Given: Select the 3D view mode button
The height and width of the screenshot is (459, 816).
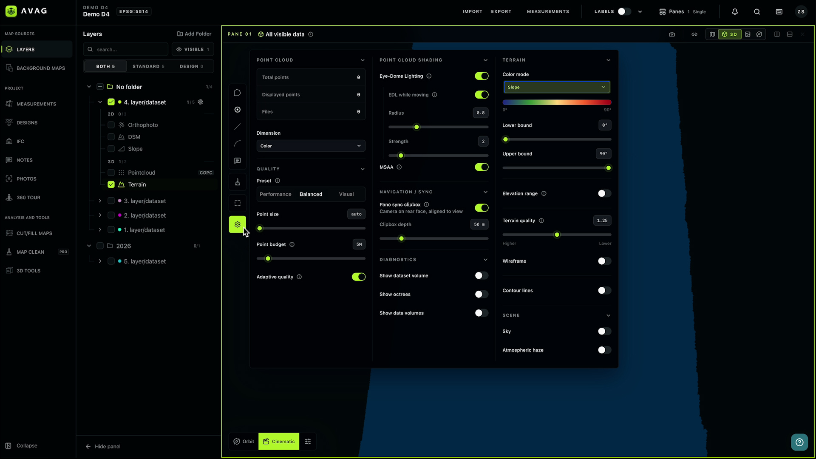Looking at the screenshot, I should (x=730, y=34).
